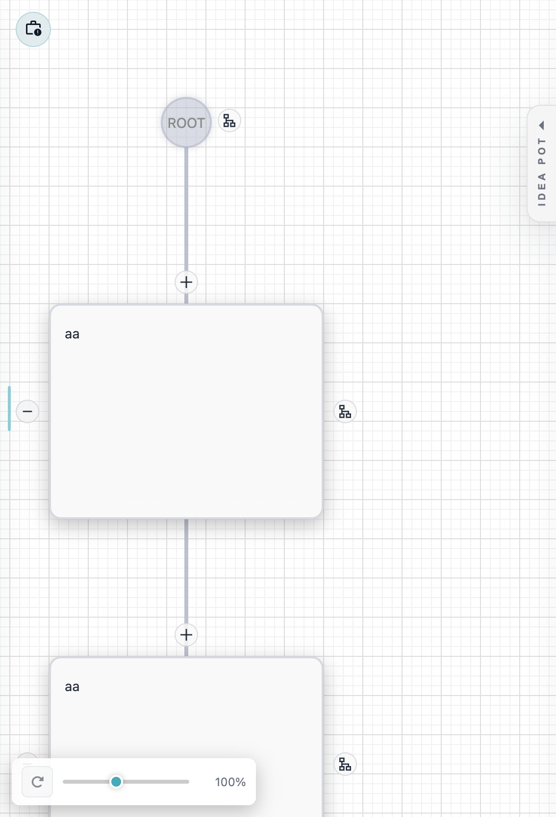Select the ROOT node circle
Screen dimensions: 556x817
pyautogui.click(x=186, y=122)
